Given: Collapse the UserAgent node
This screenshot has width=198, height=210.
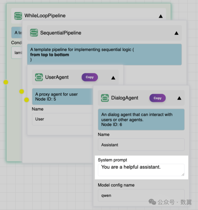Looking at the screenshot, I should [x=113, y=78].
